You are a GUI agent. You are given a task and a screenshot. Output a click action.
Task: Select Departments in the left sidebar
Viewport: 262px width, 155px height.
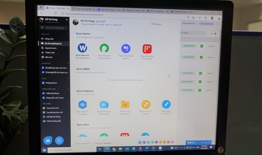tap(51, 48)
